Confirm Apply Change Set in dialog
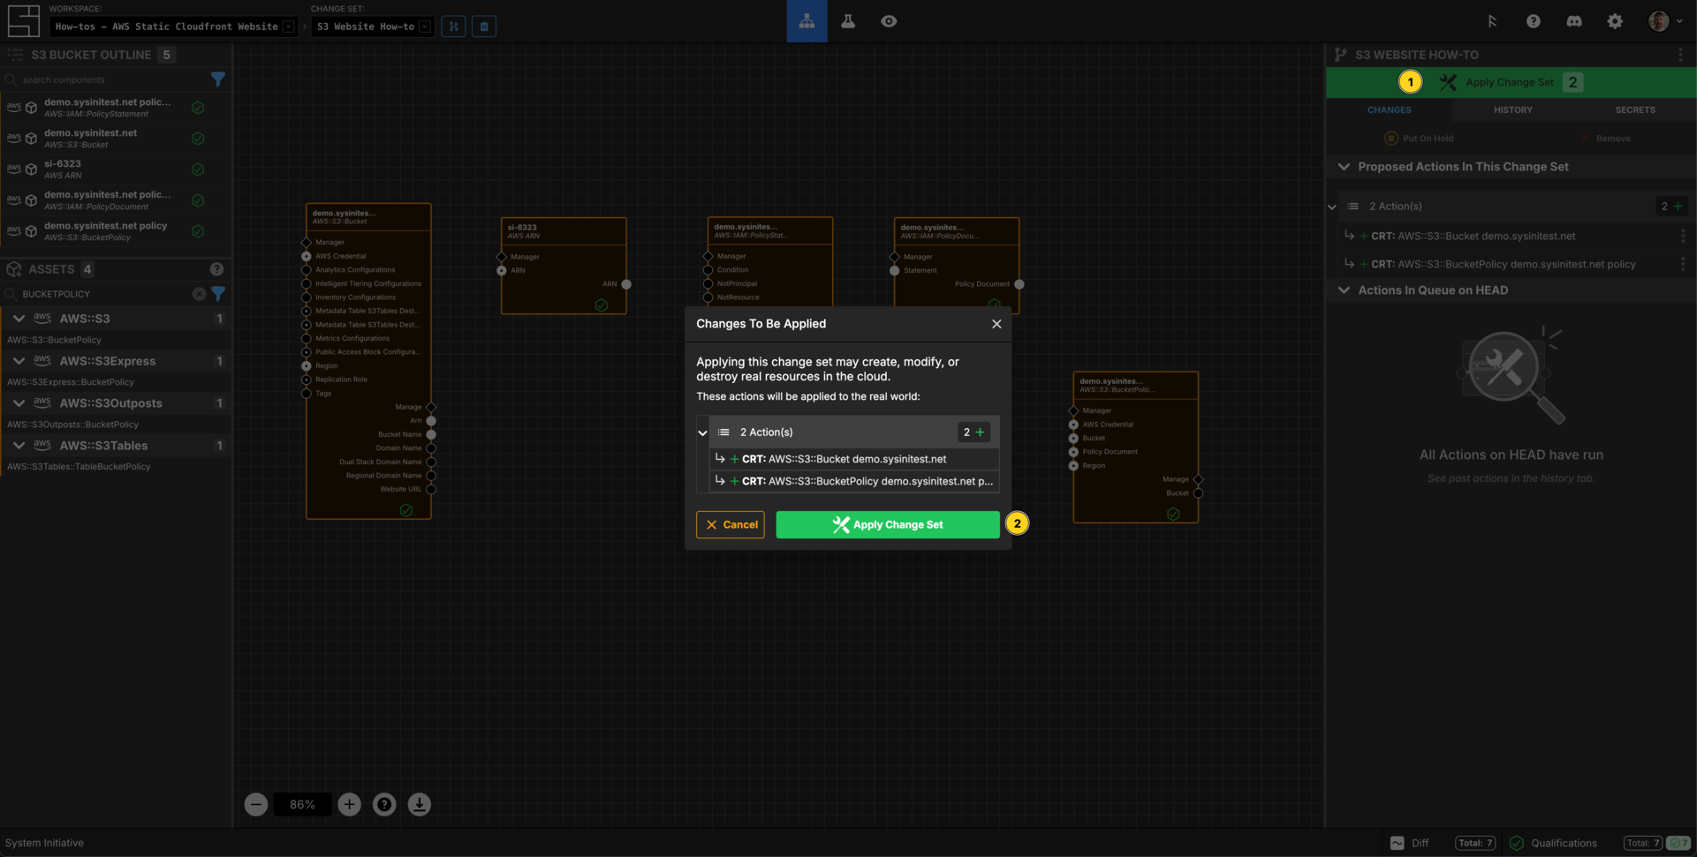 pyautogui.click(x=888, y=525)
